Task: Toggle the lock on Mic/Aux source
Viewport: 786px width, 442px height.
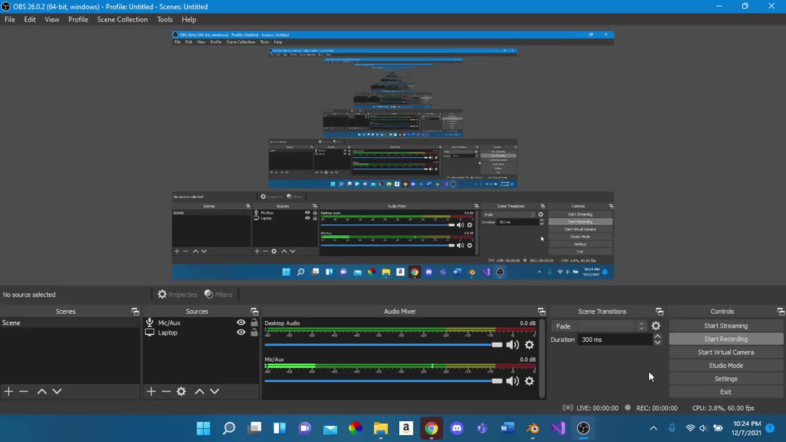Action: coord(254,322)
